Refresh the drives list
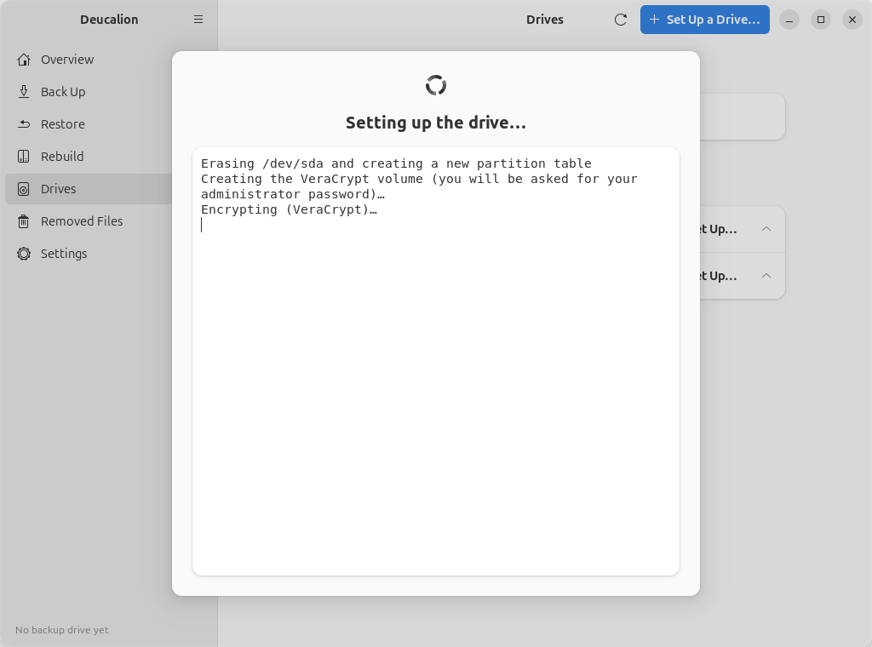This screenshot has width=872, height=647. [621, 20]
